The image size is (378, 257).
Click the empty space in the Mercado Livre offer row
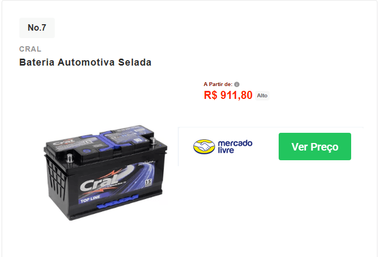[265, 146]
